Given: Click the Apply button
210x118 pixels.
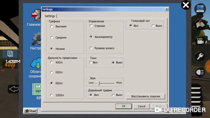Looking at the screenshot, I should pyautogui.click(x=159, y=106).
